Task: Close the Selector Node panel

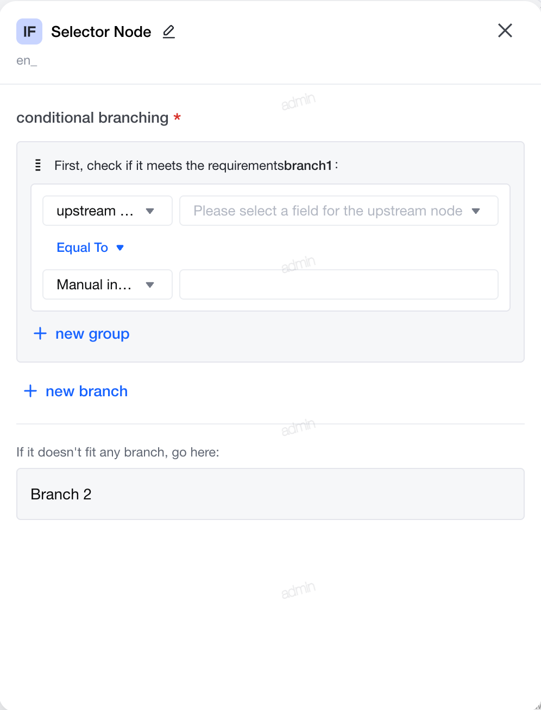Action: click(505, 30)
